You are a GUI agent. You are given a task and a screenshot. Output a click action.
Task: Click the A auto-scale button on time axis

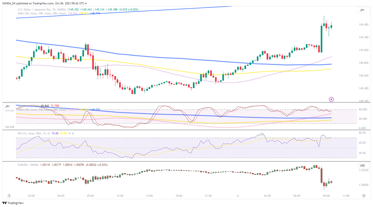pyautogui.click(x=364, y=196)
